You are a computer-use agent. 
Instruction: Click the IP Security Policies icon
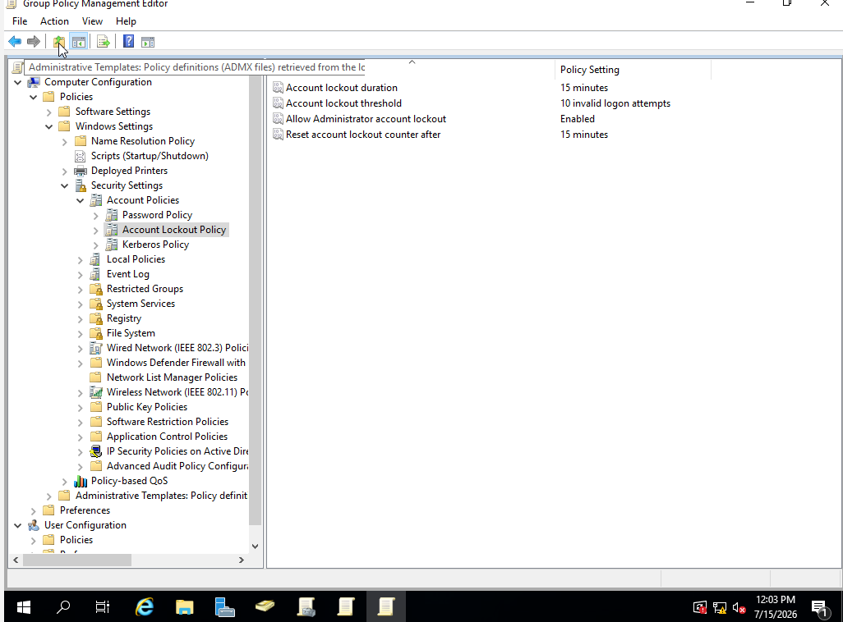(x=96, y=451)
